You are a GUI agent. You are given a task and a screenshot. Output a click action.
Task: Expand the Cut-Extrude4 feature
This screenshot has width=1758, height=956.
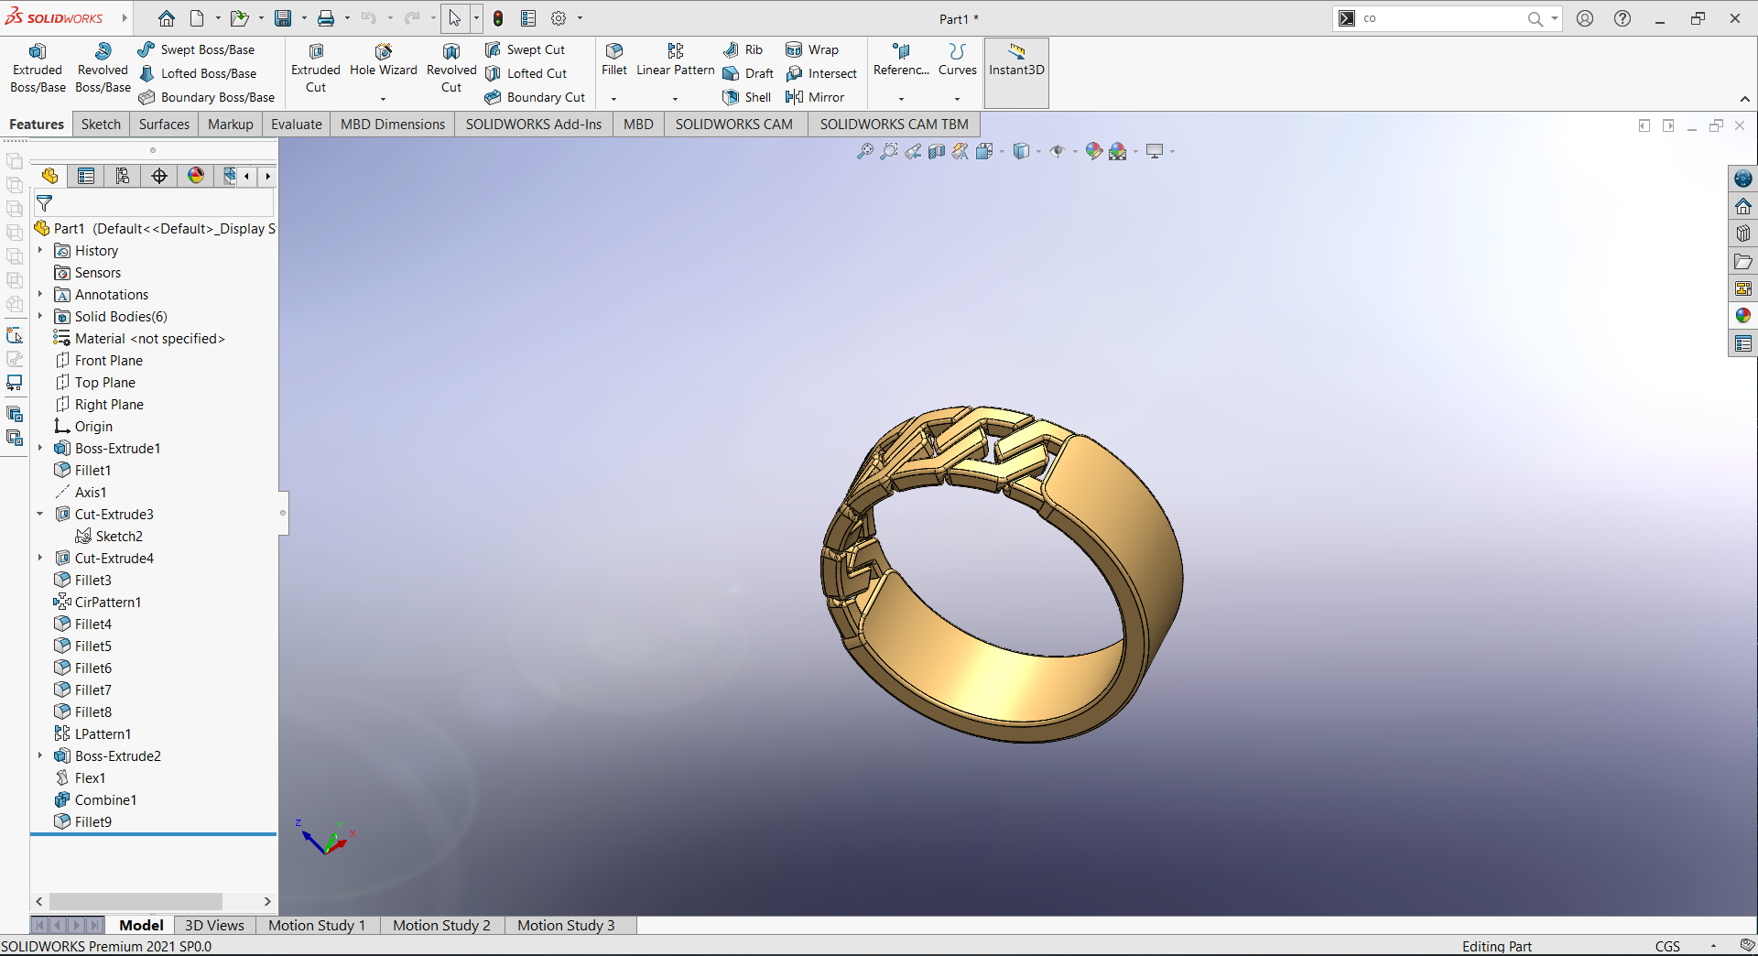point(40,558)
